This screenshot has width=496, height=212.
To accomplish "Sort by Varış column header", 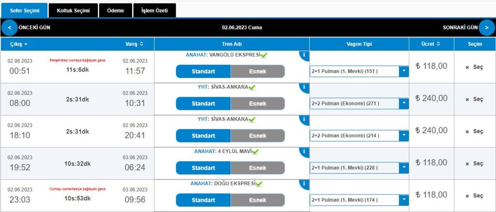I will point(134,44).
